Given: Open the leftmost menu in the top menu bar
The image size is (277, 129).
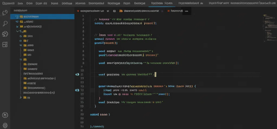Looking at the screenshot, I should tap(8, 3).
